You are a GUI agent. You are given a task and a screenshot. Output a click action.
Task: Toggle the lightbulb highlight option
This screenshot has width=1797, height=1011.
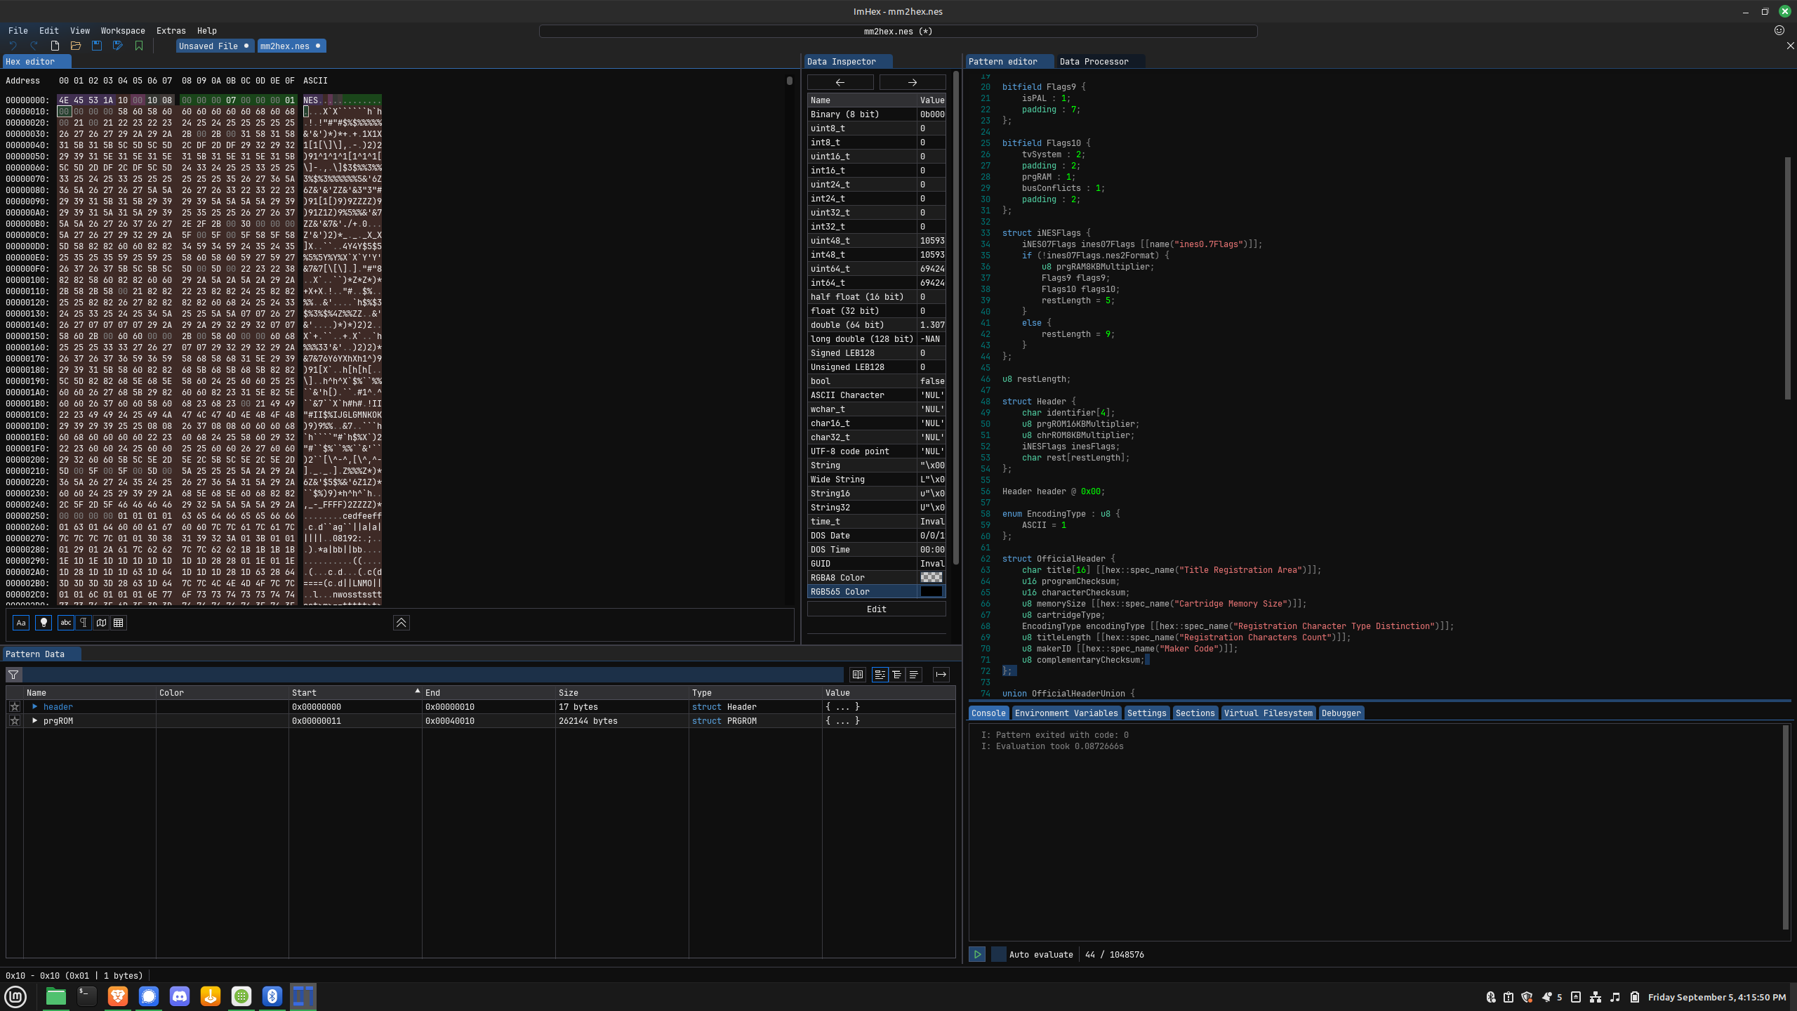(x=44, y=623)
